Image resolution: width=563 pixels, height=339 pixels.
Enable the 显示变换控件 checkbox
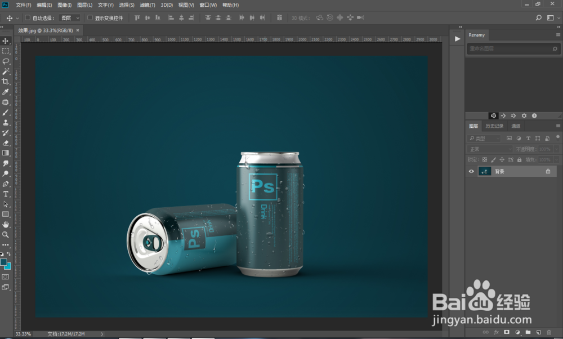click(90, 17)
